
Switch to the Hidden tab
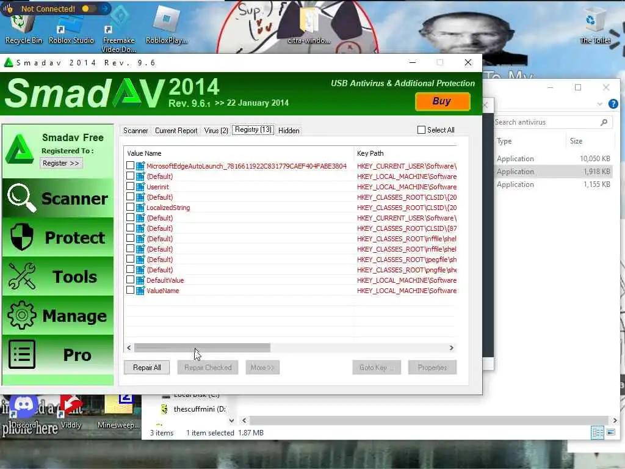pos(289,131)
